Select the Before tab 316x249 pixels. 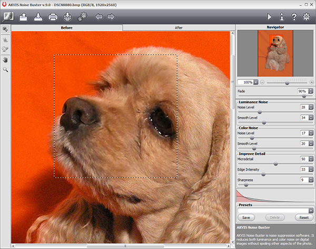point(67,27)
